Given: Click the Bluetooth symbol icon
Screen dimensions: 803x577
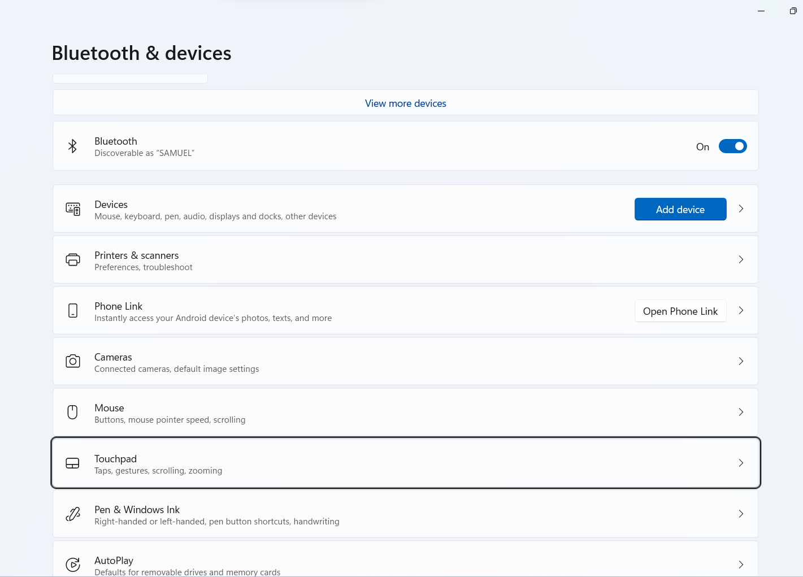Looking at the screenshot, I should pyautogui.click(x=72, y=146).
